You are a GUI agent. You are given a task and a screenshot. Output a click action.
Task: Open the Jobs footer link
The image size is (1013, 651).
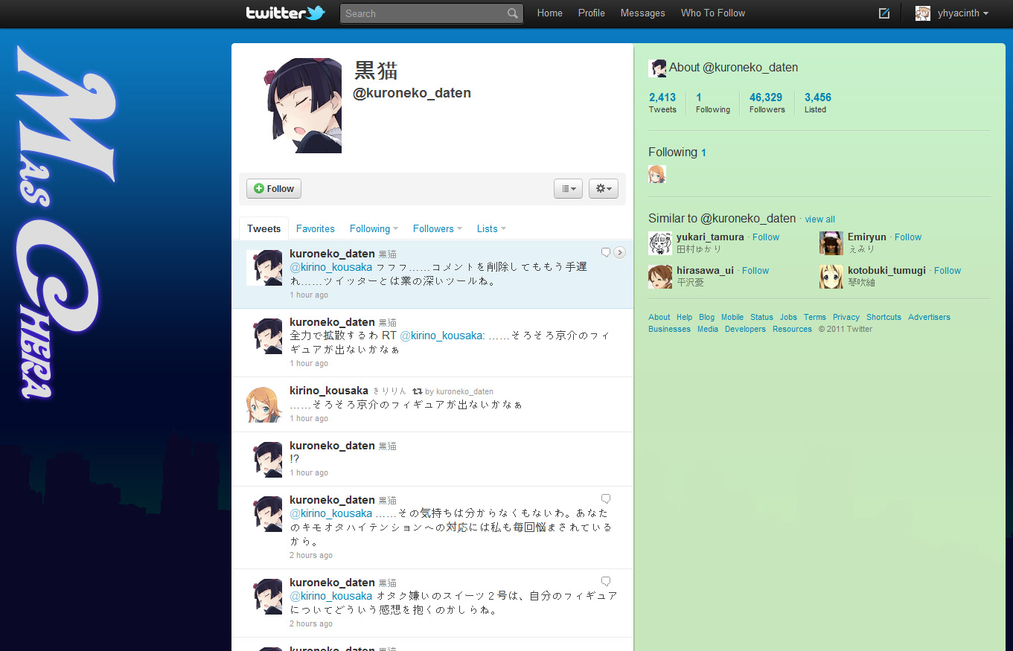788,317
